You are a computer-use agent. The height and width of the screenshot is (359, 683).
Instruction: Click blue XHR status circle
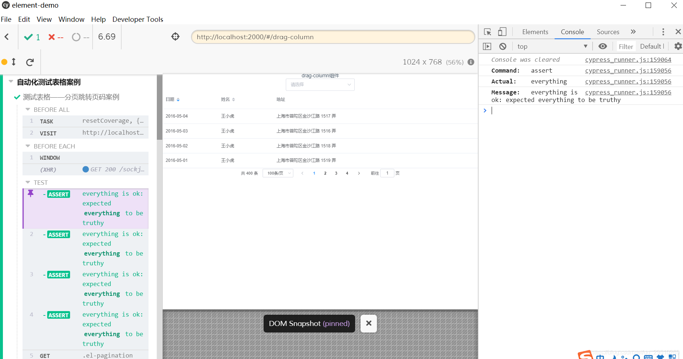click(86, 169)
